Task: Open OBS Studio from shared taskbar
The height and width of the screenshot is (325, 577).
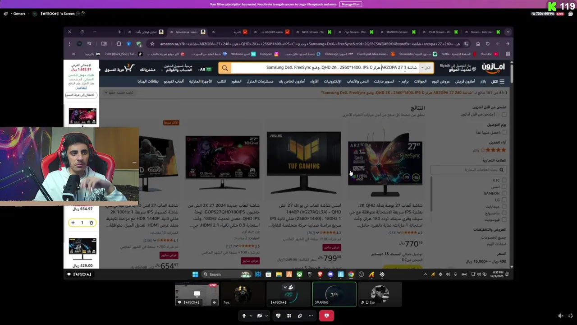Action: pos(361,274)
